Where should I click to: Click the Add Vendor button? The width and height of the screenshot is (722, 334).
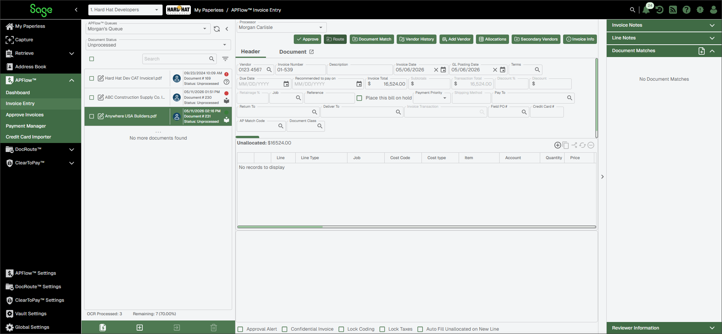(x=456, y=39)
